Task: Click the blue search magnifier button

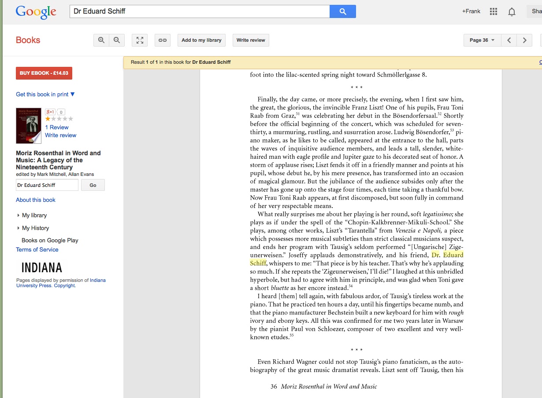Action: (x=342, y=11)
